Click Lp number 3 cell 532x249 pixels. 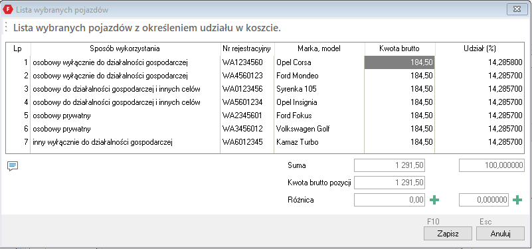19,89
